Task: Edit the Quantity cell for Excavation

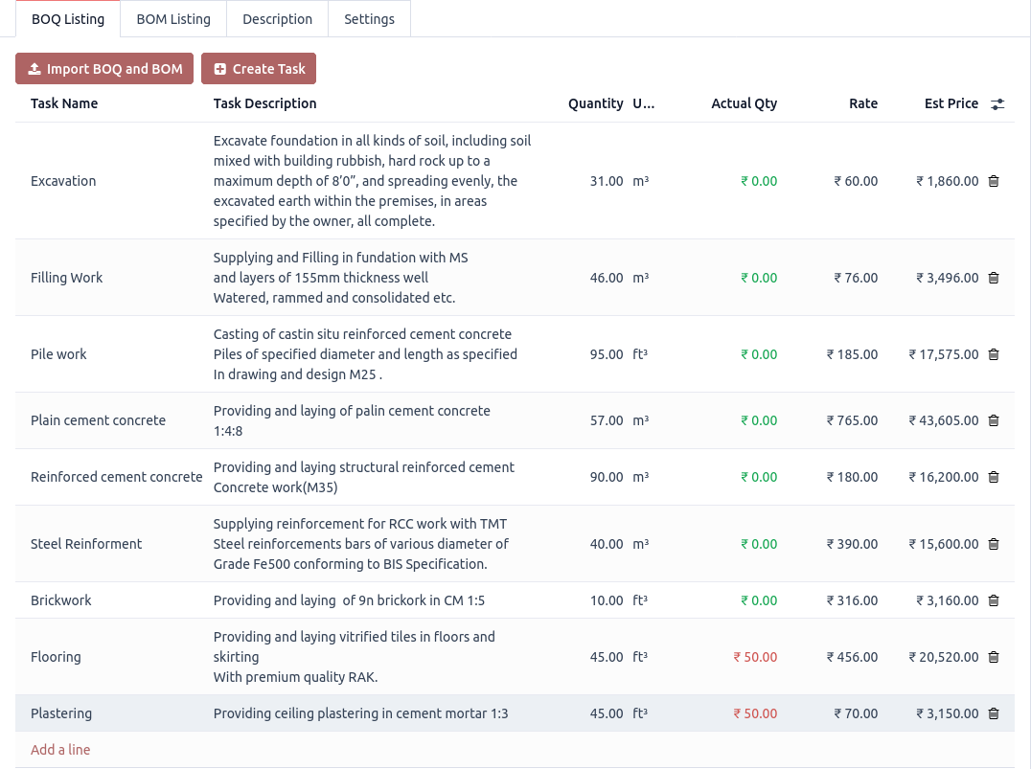Action: point(607,181)
